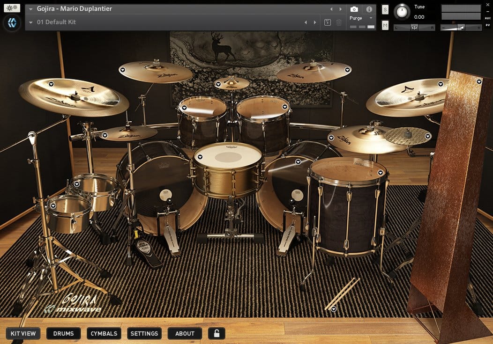The height and width of the screenshot is (344, 493).
Task: Switch to the CYMBALS tab
Action: (104, 334)
